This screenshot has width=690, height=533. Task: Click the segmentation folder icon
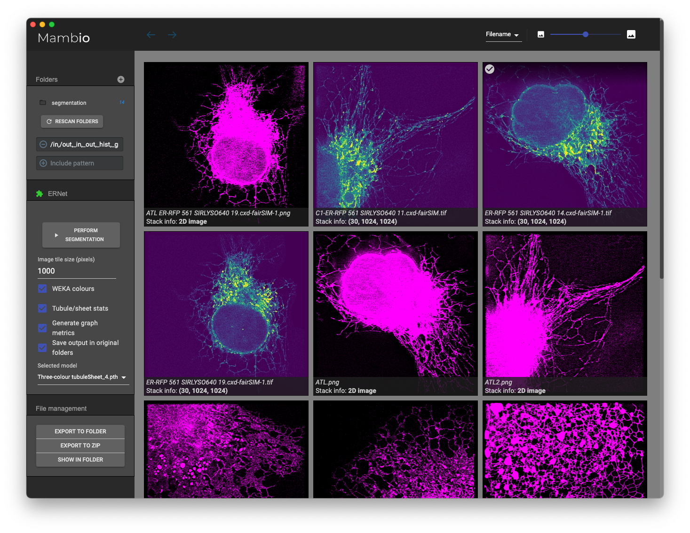43,102
